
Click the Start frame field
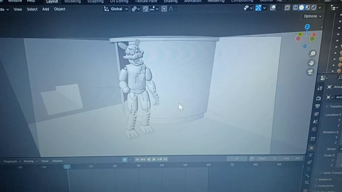pos(267,158)
